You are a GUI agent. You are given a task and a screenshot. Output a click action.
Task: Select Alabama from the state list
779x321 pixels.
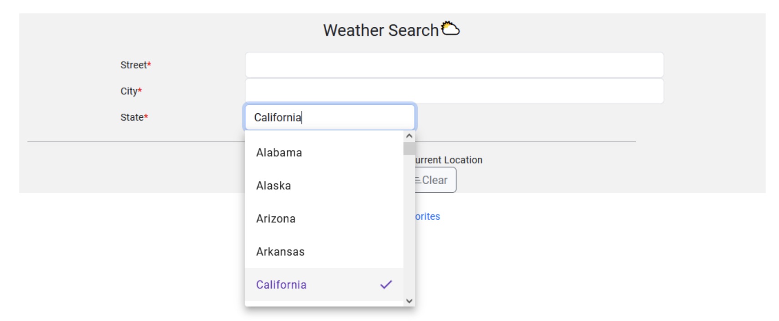(279, 153)
